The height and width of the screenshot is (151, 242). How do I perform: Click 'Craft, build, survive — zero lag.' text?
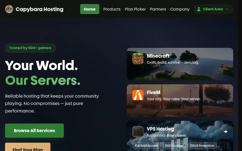173,62
